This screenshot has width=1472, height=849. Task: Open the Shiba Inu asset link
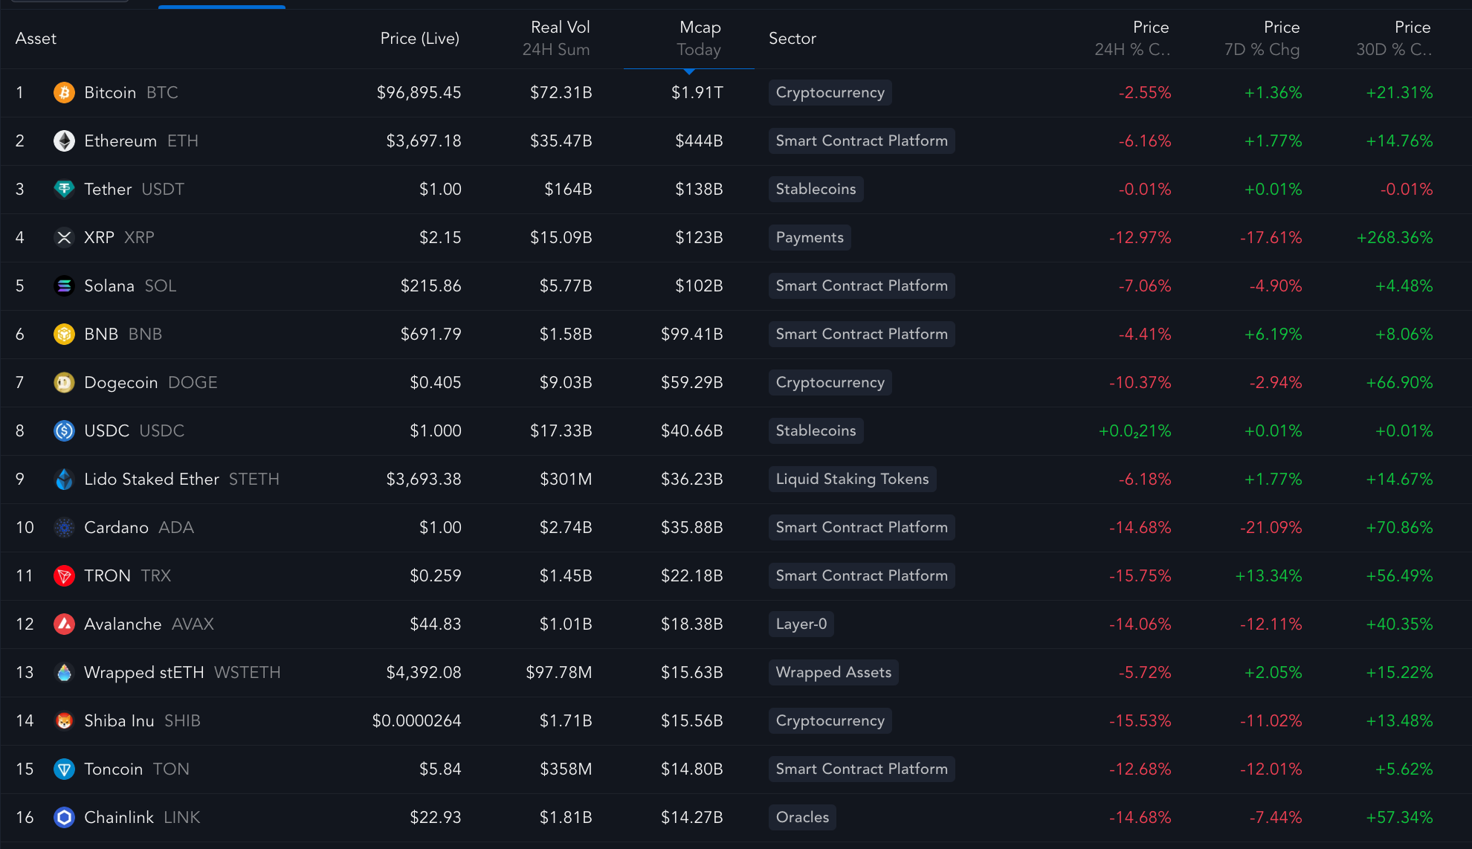[119, 721]
